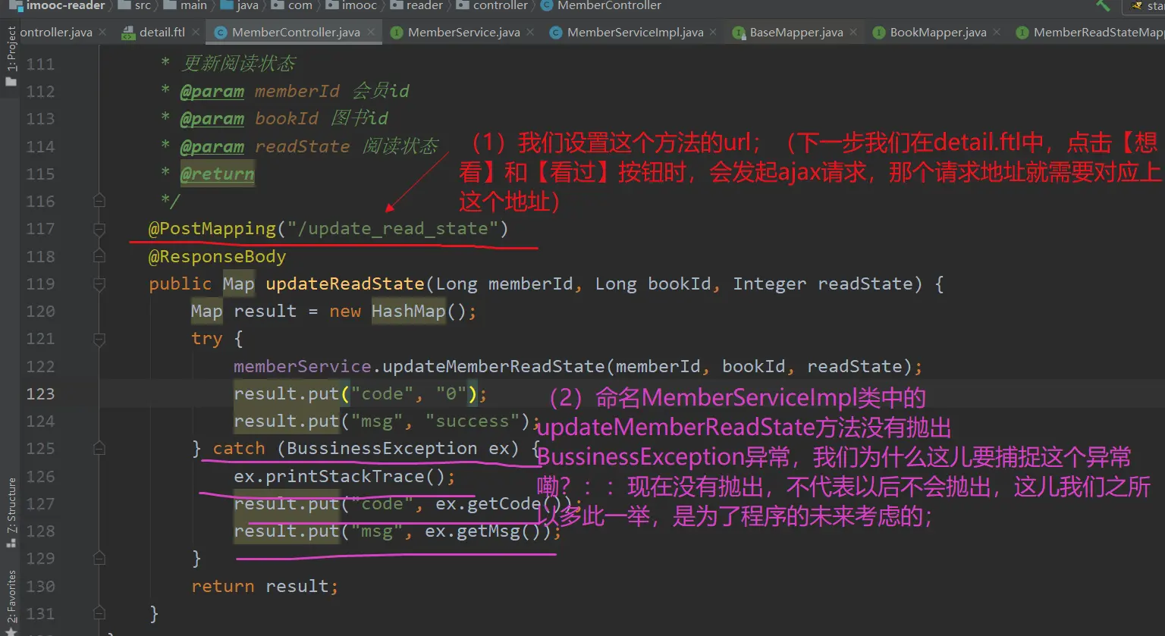Open the partially visible ontroller.java tab
This screenshot has width=1165, height=636.
pyautogui.click(x=56, y=33)
